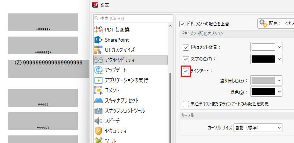Select PDF に変換 category
This screenshot has width=294, height=143.
130,30
